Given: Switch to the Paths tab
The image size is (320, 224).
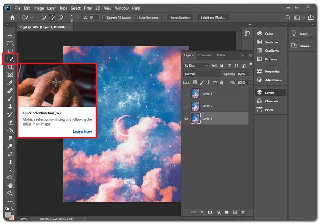Looking at the screenshot, I should pos(221,55).
